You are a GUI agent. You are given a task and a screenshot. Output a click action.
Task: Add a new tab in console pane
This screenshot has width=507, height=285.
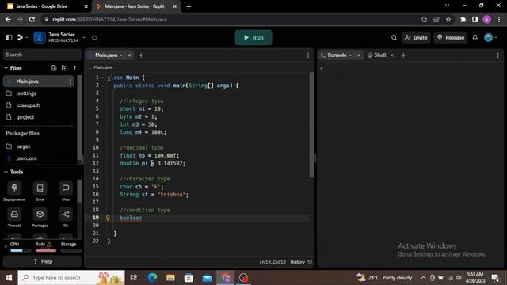pyautogui.click(x=403, y=55)
